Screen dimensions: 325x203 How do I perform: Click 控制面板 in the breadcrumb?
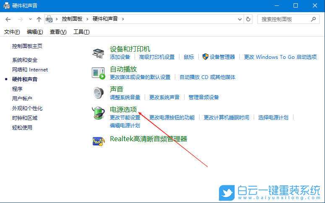point(72,19)
